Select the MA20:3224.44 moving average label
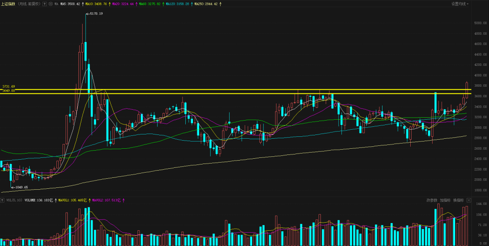The width and height of the screenshot is (489, 246). (123, 4)
